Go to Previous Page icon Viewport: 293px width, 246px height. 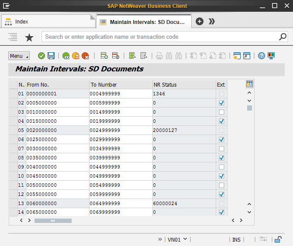point(203,56)
